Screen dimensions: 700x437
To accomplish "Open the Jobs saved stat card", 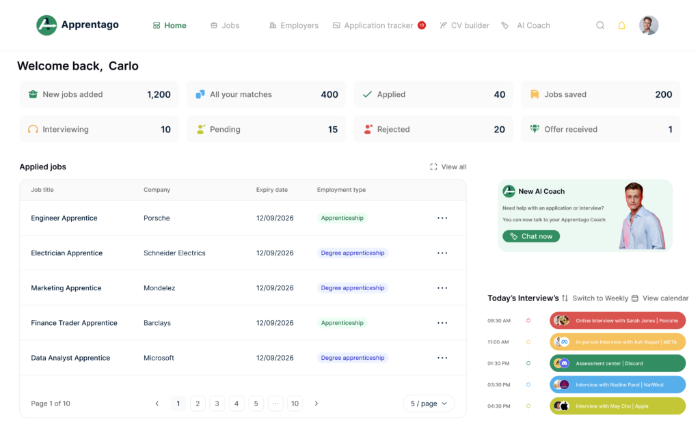I will click(601, 94).
